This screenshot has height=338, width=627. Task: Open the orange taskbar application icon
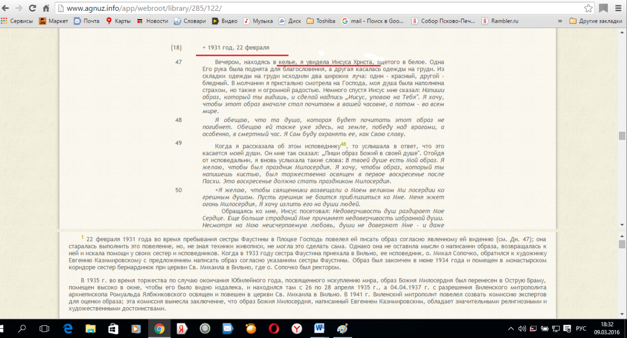tap(251, 329)
